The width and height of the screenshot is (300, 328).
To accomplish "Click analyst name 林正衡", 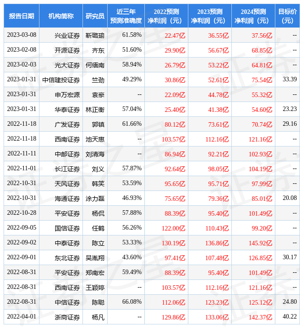I will coord(95,109).
